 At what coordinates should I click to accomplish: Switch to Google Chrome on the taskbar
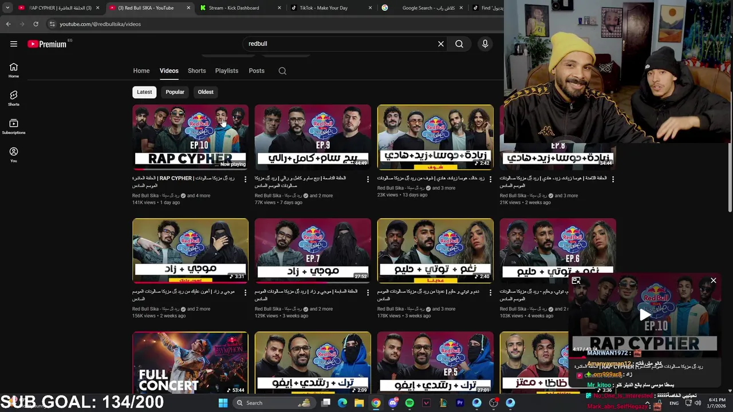point(376,403)
